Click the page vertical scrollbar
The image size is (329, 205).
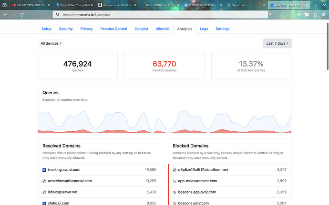coord(328,47)
